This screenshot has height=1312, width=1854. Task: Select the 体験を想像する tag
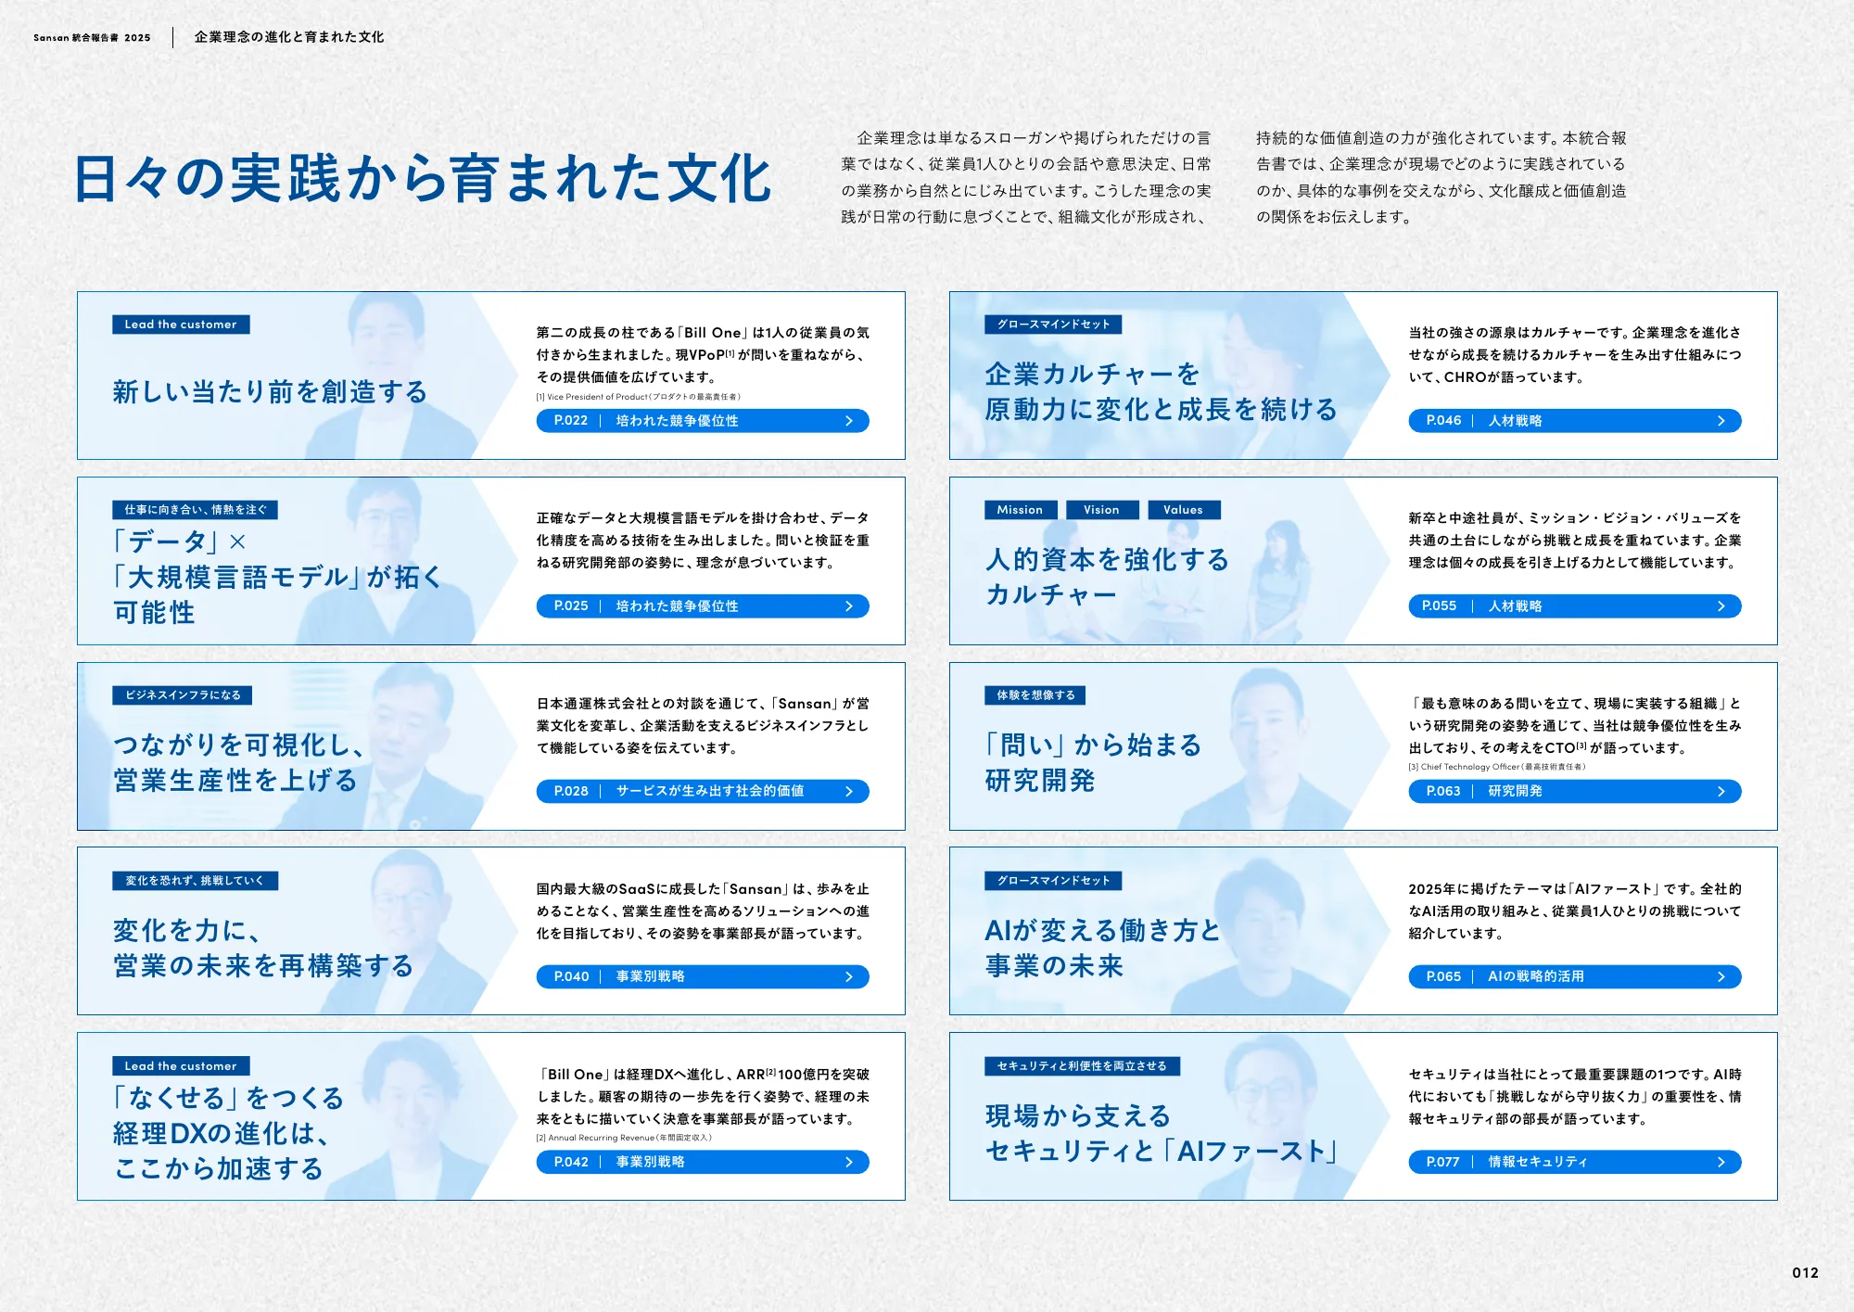pyautogui.click(x=1034, y=695)
